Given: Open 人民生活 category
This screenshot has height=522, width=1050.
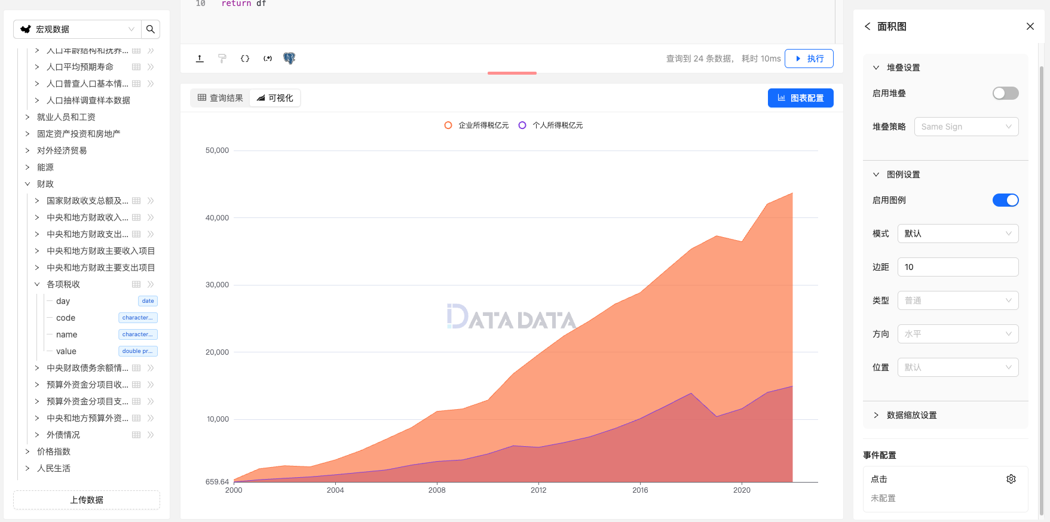Looking at the screenshot, I should (x=53, y=468).
